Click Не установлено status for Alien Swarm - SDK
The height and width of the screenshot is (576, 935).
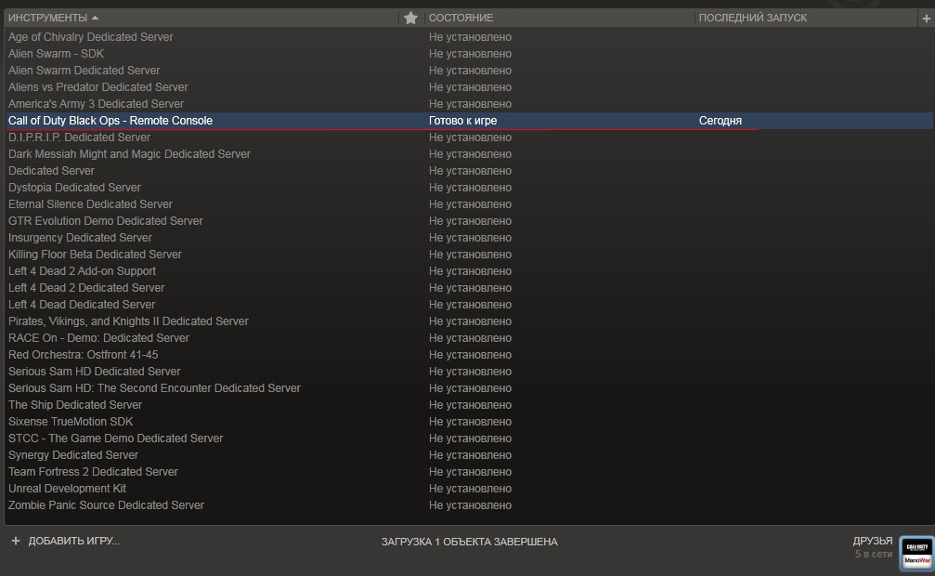470,54
